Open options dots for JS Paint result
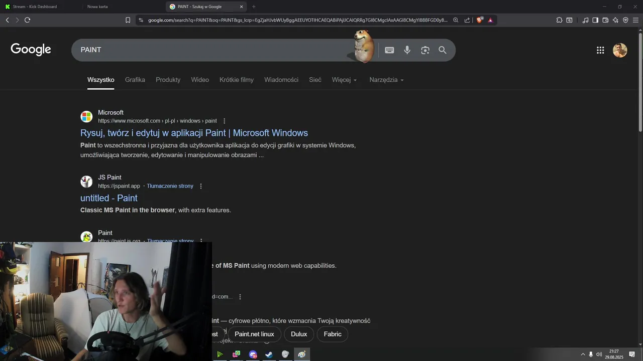The height and width of the screenshot is (361, 643). point(201,186)
